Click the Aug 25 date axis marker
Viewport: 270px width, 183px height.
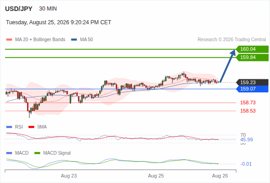point(156,176)
